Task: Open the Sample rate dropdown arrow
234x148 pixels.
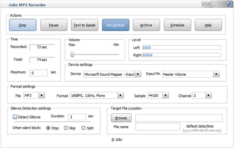Action: 166,96
